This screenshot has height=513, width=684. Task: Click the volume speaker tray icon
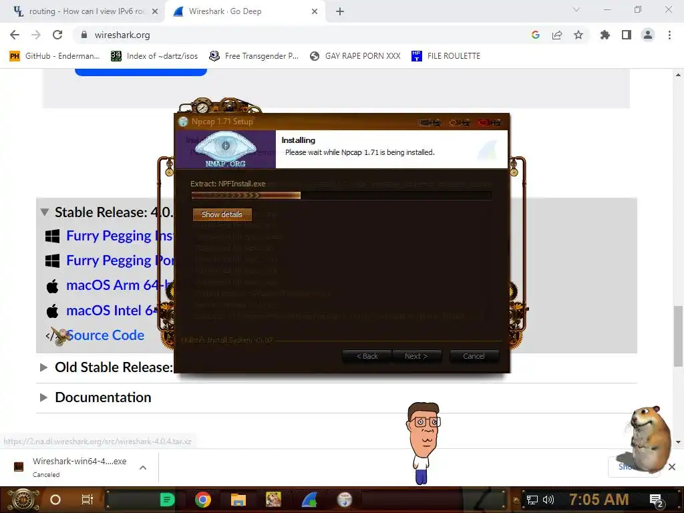[x=548, y=500]
